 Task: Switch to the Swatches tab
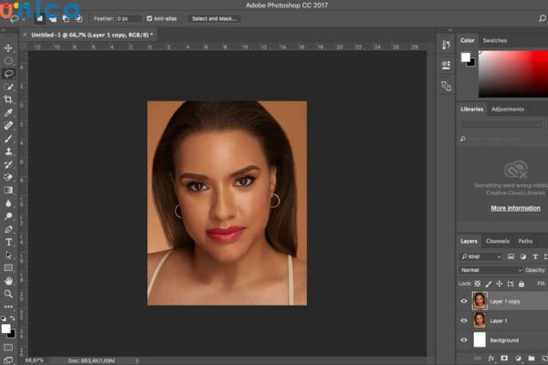point(494,41)
